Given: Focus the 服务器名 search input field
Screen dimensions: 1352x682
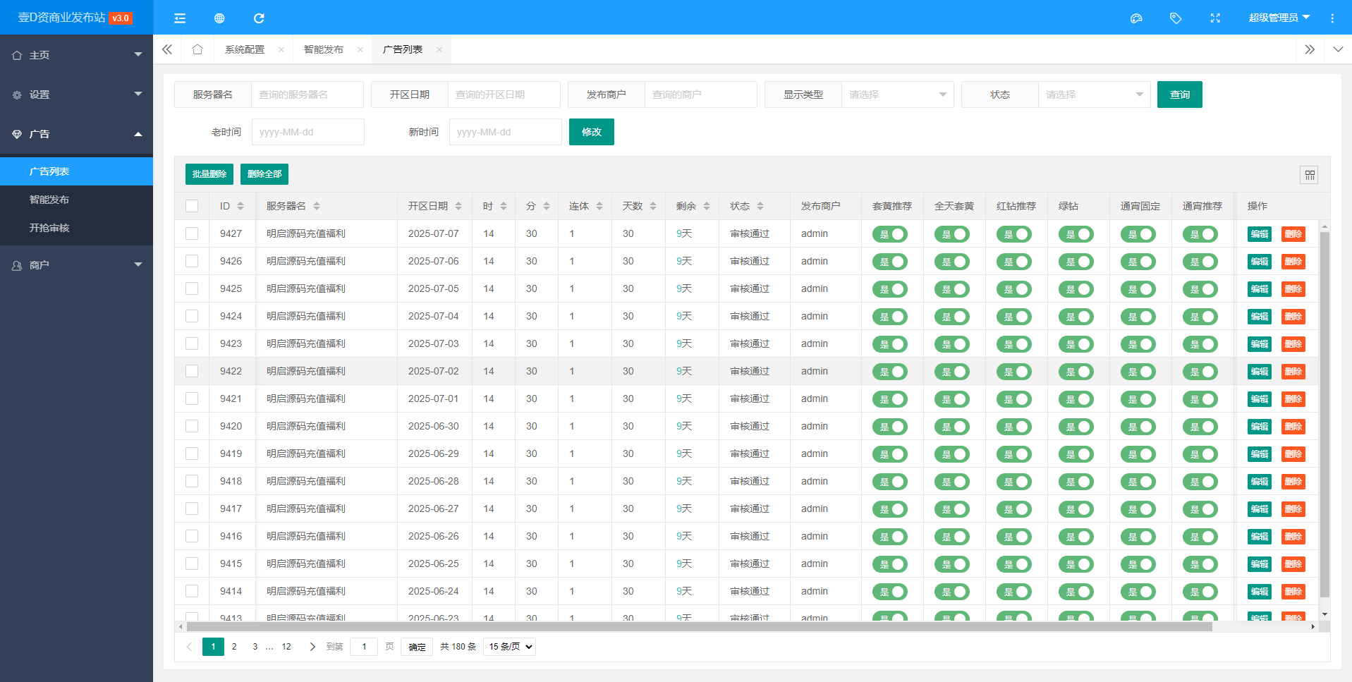Looking at the screenshot, I should 307,95.
